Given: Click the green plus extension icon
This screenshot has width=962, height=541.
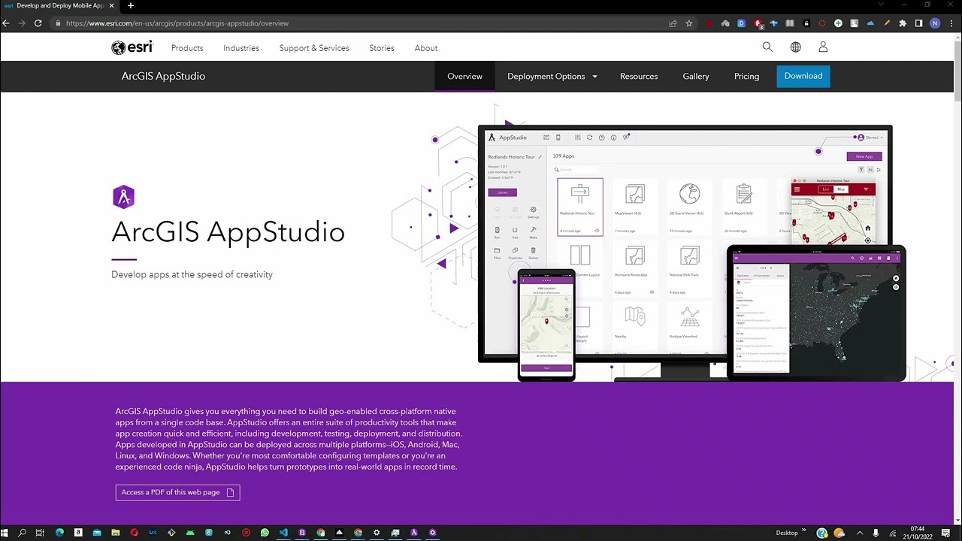Looking at the screenshot, I should point(838,23).
